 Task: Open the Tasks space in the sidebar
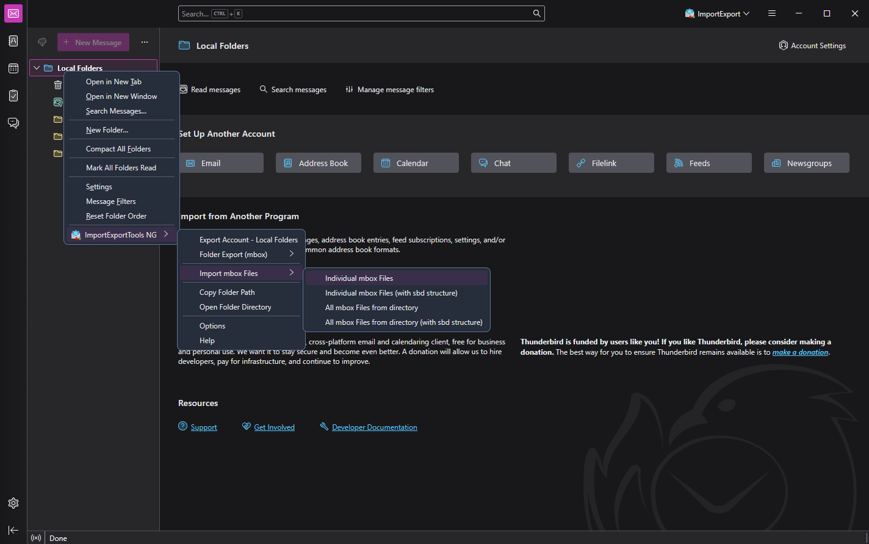pyautogui.click(x=13, y=96)
